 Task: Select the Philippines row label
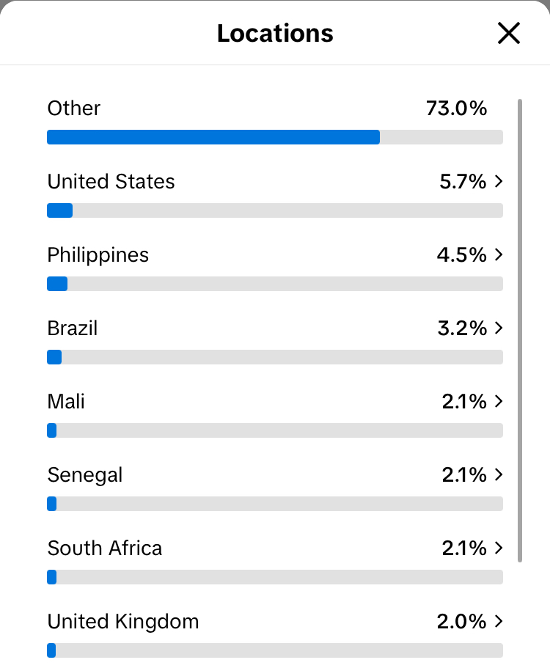98,255
